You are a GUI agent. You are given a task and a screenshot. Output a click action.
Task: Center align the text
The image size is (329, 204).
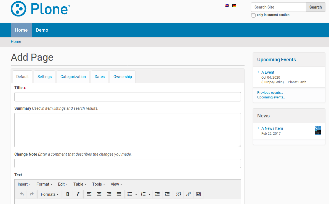pyautogui.click(x=99, y=194)
